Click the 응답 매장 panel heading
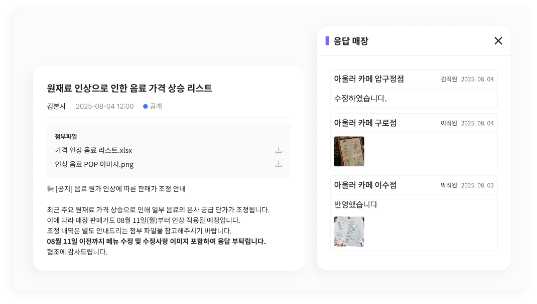This screenshot has width=537, height=304. 351,41
